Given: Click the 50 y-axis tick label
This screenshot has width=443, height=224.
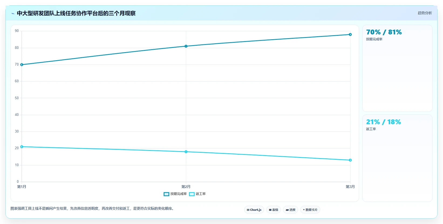Looking at the screenshot, I should 17,98.
